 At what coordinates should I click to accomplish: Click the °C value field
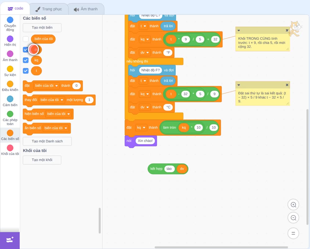(168, 107)
